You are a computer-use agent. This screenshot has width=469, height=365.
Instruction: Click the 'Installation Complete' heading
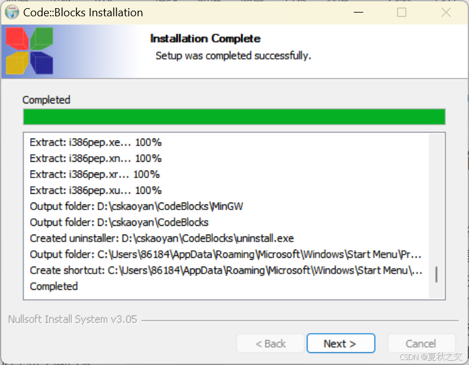(205, 38)
